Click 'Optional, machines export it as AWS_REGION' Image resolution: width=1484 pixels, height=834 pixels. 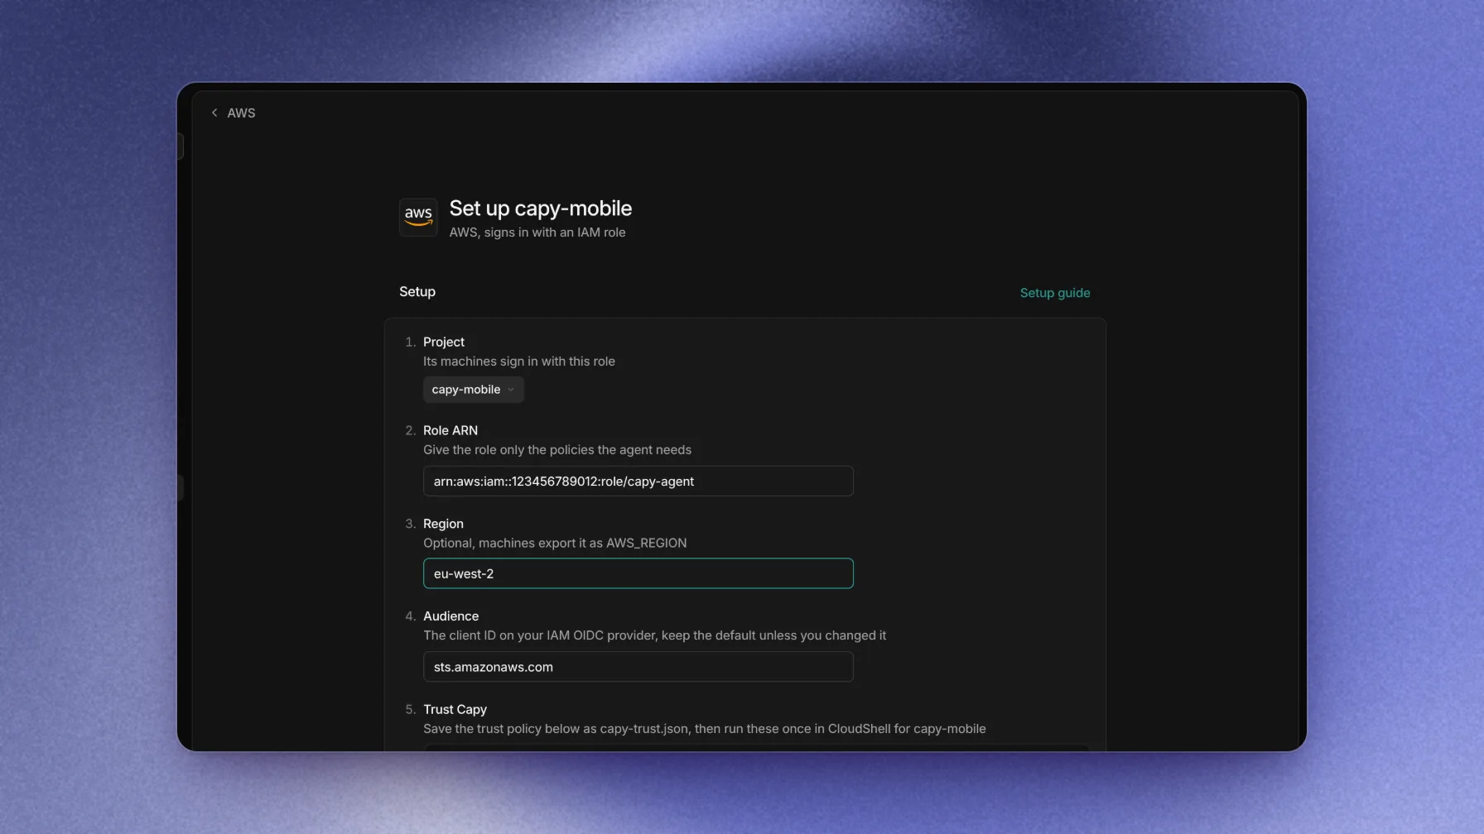click(x=555, y=543)
